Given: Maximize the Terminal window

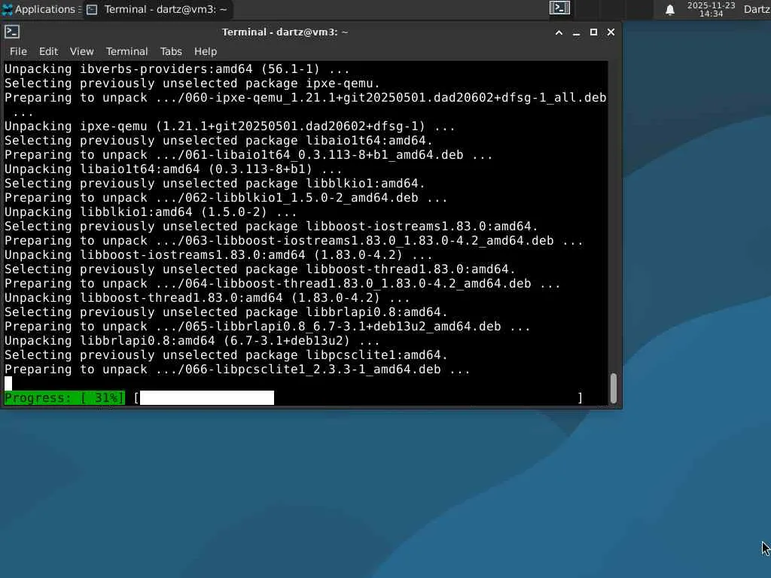Looking at the screenshot, I should click(x=593, y=32).
